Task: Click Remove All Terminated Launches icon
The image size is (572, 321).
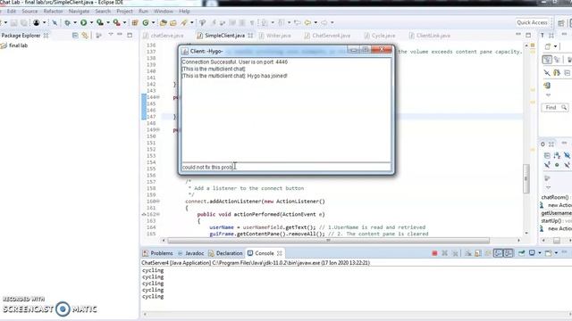Action: [x=455, y=253]
